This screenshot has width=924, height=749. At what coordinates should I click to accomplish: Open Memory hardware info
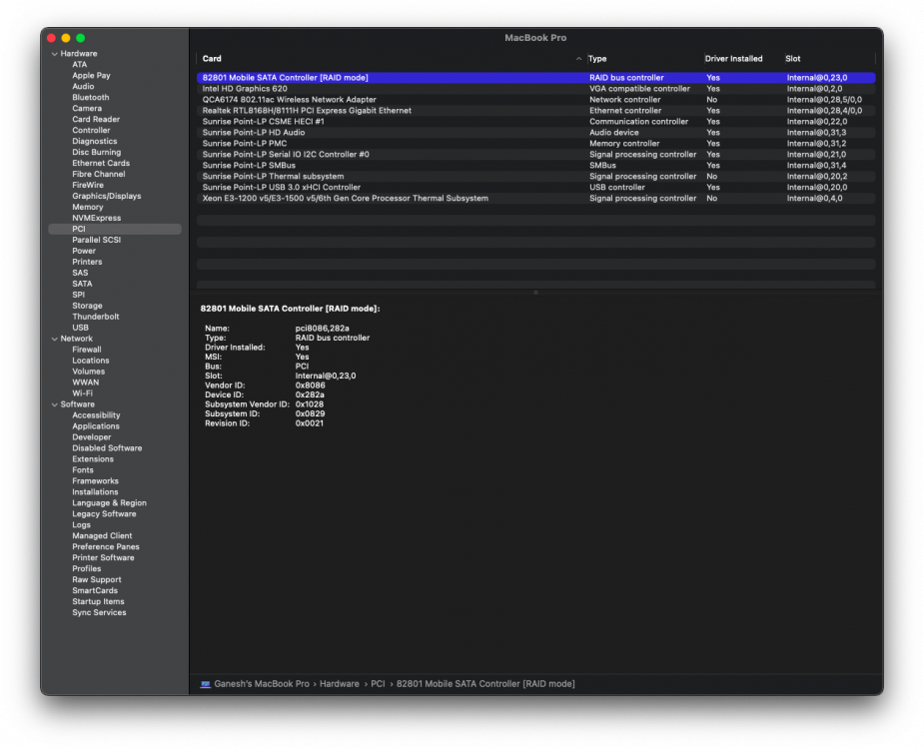point(88,208)
